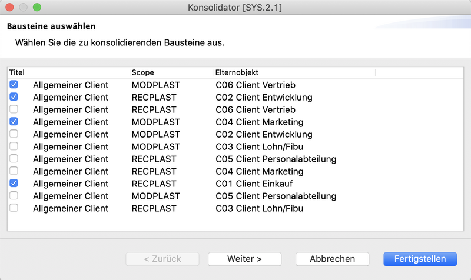Check the RECPLAST C04 Client Marketing checkbox
This screenshot has width=471, height=280.
coord(14,171)
